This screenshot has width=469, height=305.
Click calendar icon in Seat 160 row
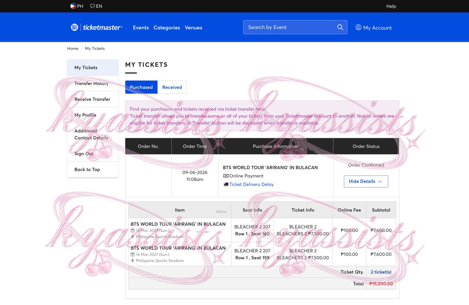[x=133, y=231]
